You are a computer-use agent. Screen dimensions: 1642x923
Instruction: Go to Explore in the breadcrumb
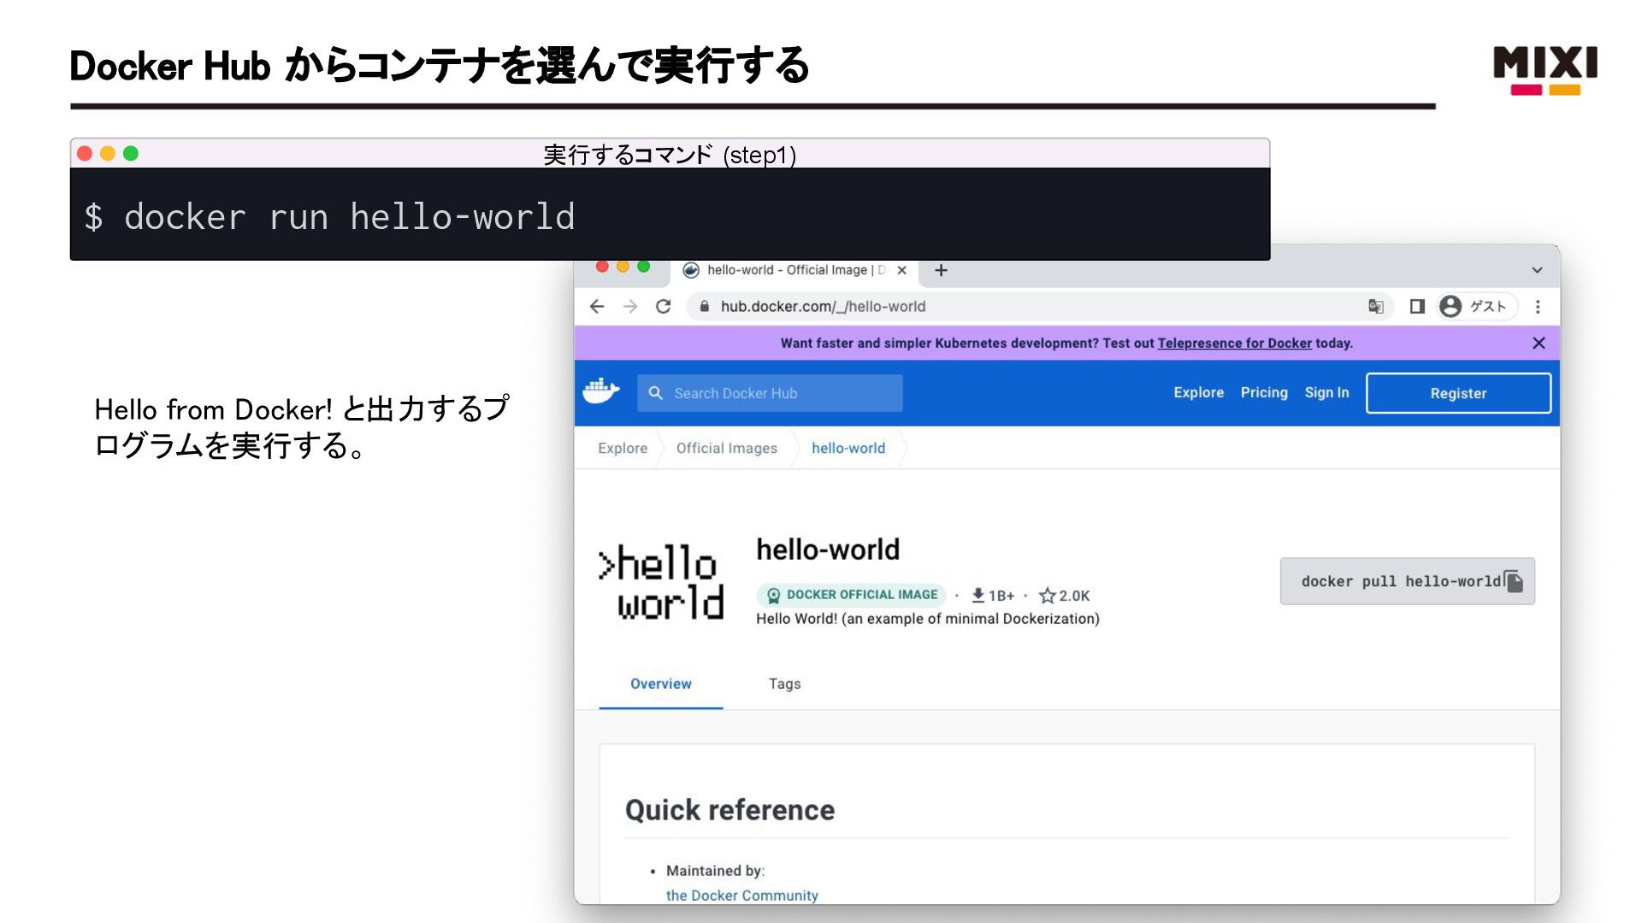[x=623, y=448]
